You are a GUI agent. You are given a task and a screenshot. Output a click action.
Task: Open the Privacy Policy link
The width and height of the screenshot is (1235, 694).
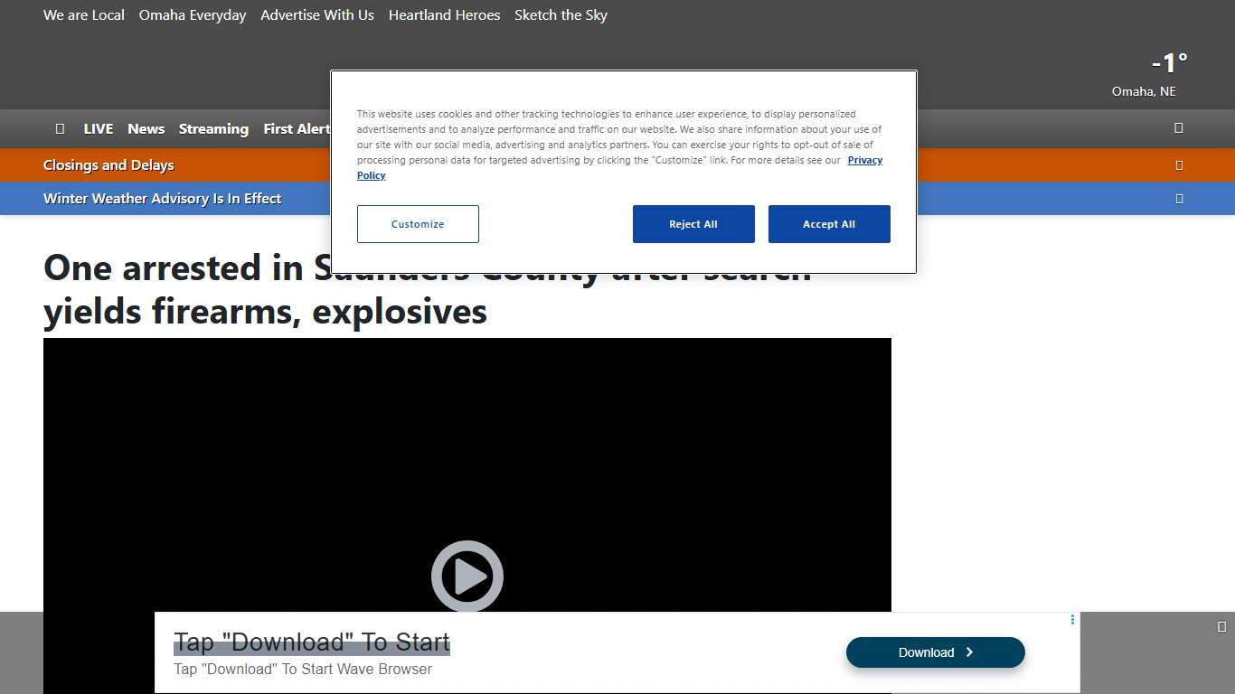pyautogui.click(x=864, y=161)
